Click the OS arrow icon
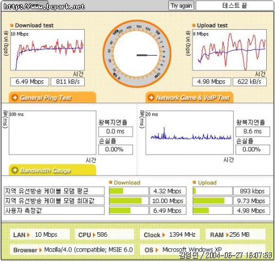Viewport: 275px width, 262px height. (x=157, y=250)
